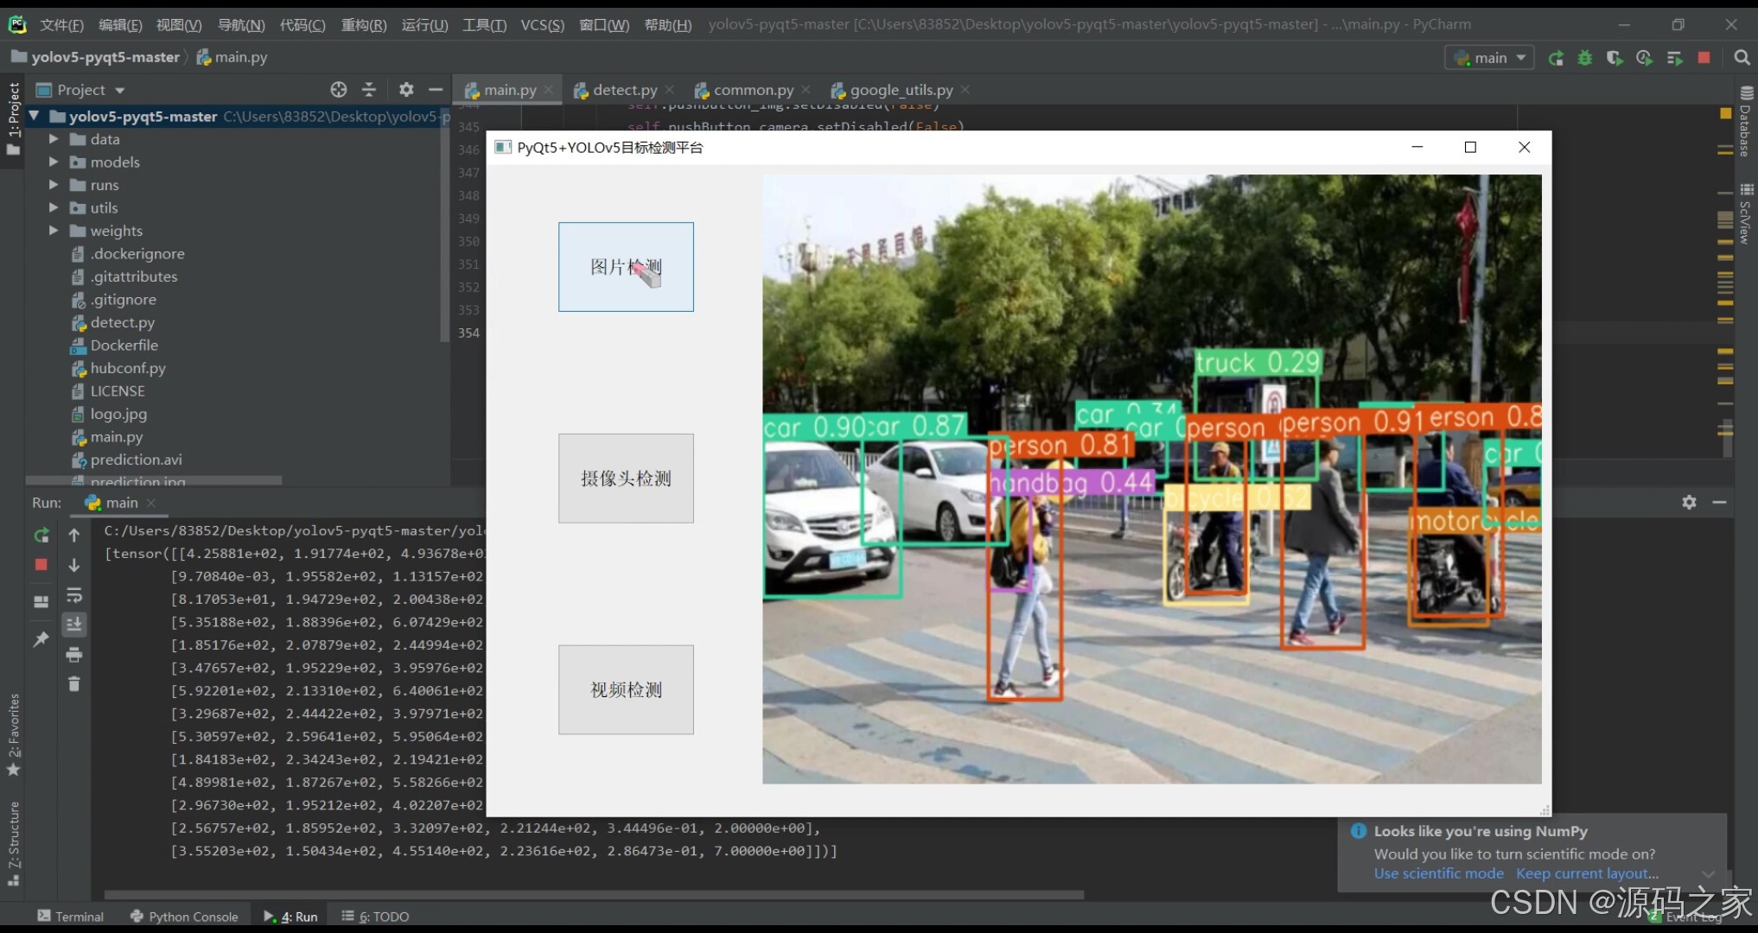Click the red Stop icon in top toolbar
The width and height of the screenshot is (1758, 933).
coord(1704,58)
